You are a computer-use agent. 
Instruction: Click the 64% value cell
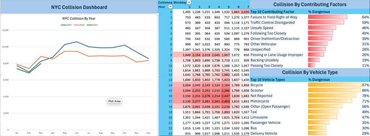click(366, 17)
